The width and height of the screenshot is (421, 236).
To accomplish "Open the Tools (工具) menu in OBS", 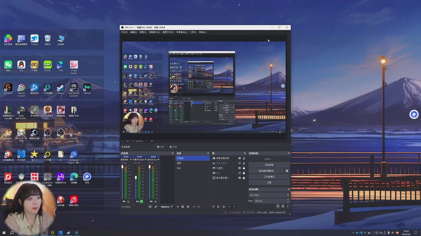I will tap(193, 32).
